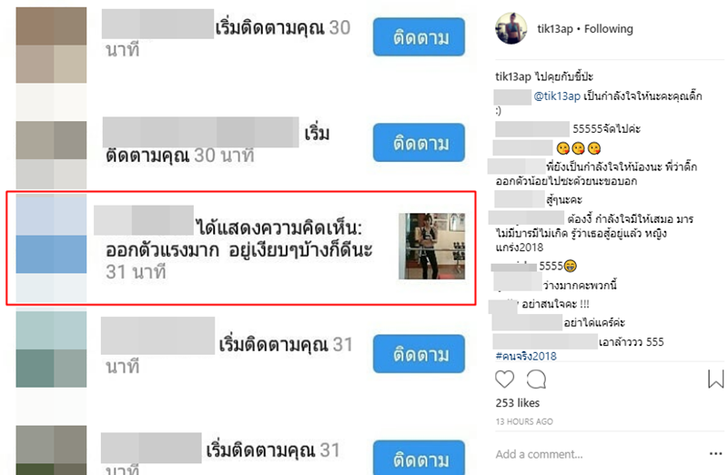Viewport: 728px width, 475px height.
Task: Click the @tik13ap mention in the comment
Action: (x=557, y=96)
